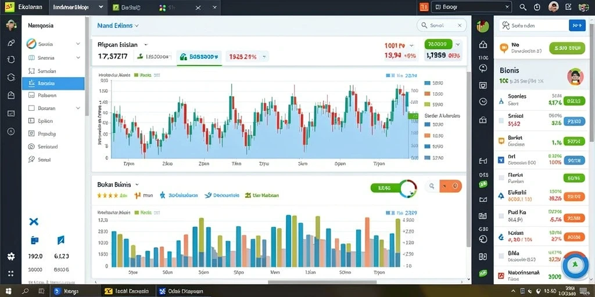Screen dimensions: 595x297
Task: Click the Boog address field in title bar
Action: coord(472,7)
